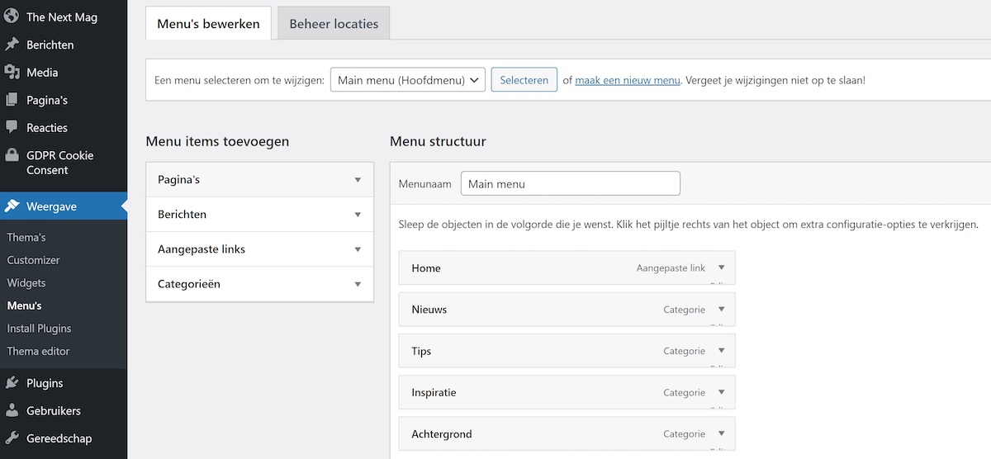This screenshot has height=459, width=991.
Task: Click the Plugins plug icon
Action: pos(12,383)
